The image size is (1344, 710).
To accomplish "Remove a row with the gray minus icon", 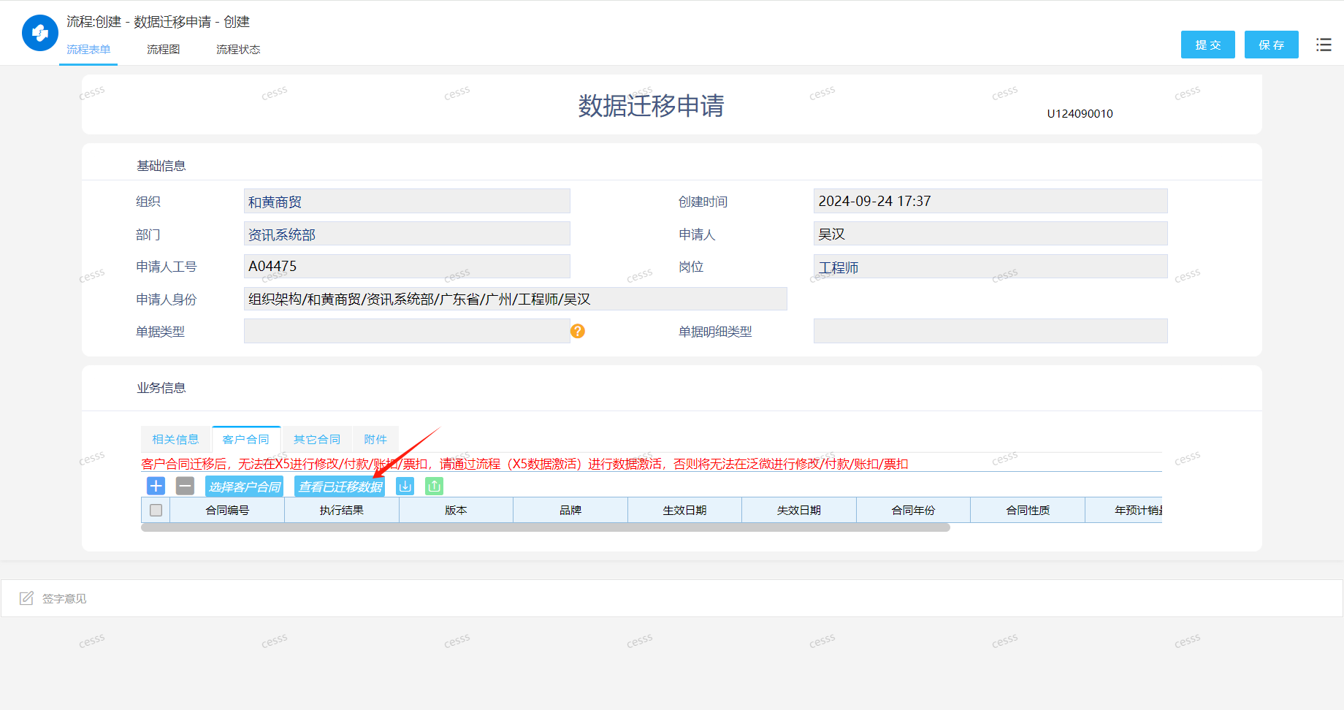I will coord(186,486).
